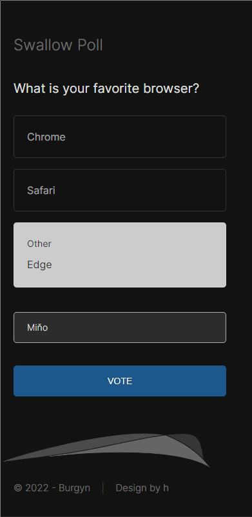This screenshot has height=517, width=252.
Task: Click the Edge text in the Other field
Action: 39,264
